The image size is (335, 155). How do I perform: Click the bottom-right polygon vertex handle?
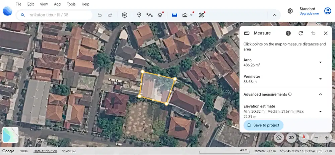click(166, 104)
